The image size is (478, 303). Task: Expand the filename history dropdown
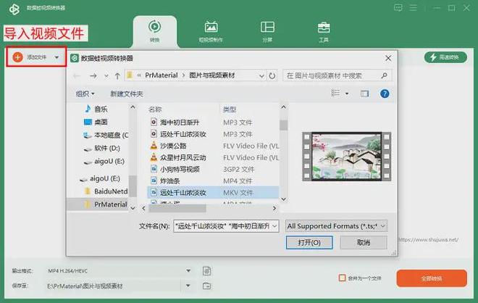(274, 226)
